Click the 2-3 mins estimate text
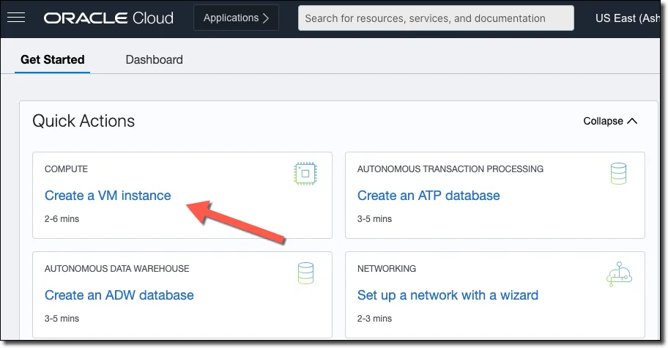This screenshot has height=348, width=668. point(374,319)
